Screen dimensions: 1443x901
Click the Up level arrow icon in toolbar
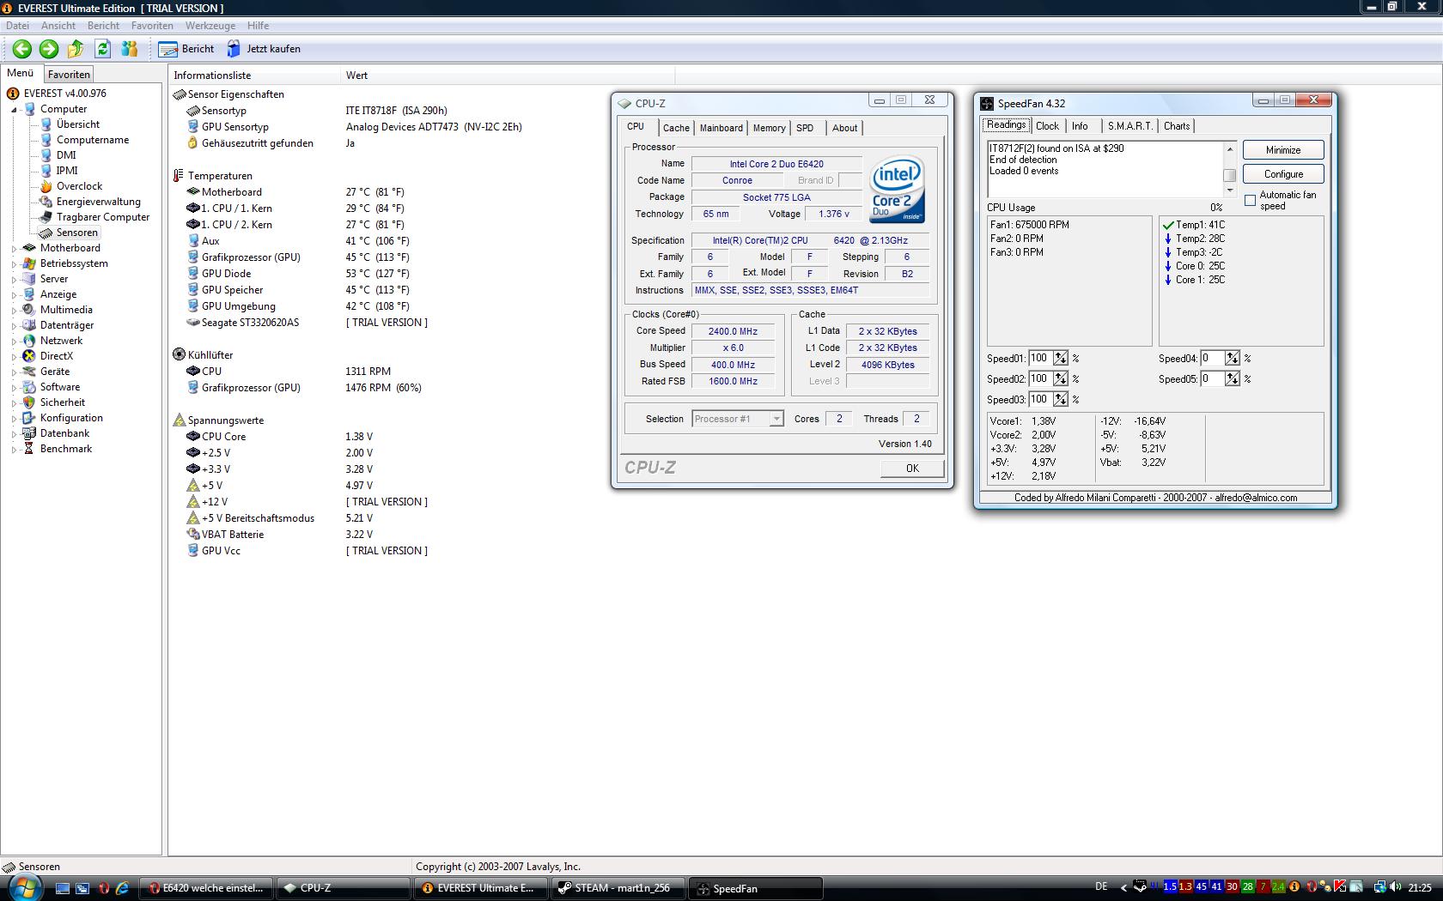click(x=76, y=49)
